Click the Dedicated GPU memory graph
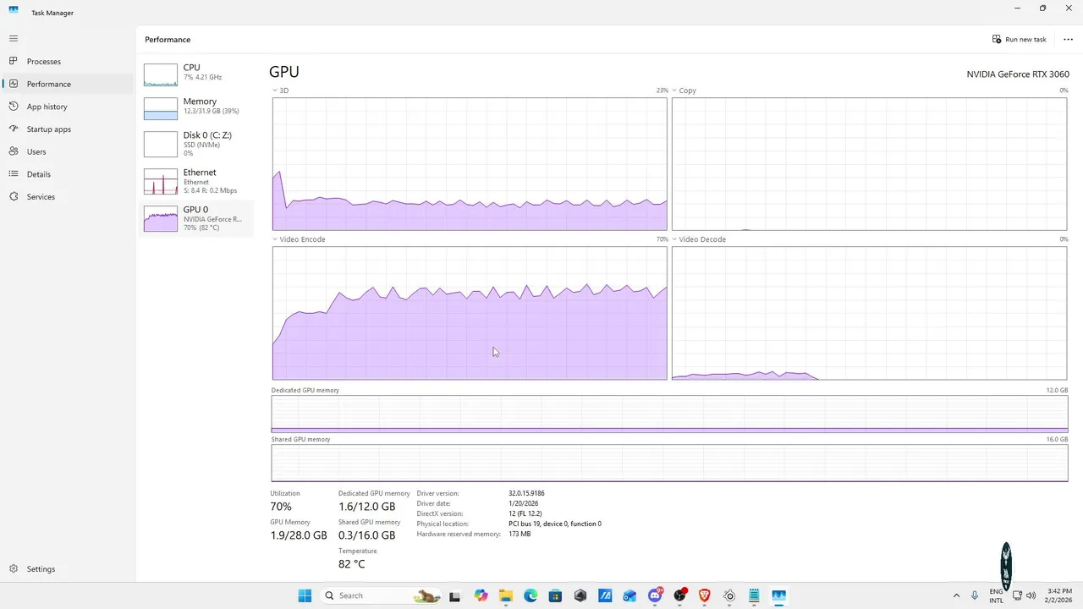 (669, 414)
